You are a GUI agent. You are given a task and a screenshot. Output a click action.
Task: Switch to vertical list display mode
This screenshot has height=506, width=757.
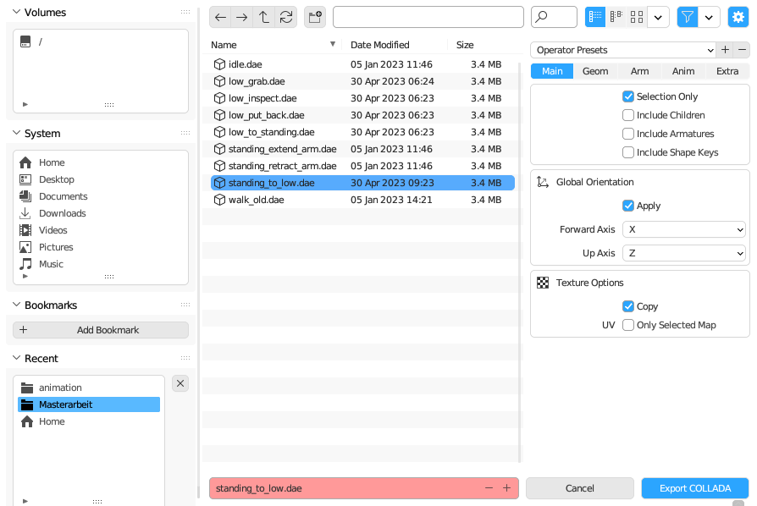[595, 17]
